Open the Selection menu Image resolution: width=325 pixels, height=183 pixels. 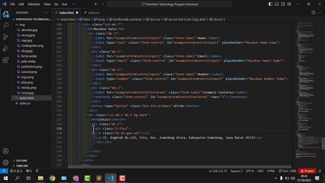click(x=34, y=4)
